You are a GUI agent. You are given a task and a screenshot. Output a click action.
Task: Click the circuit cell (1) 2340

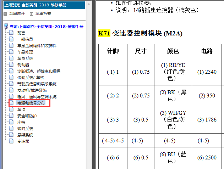point(207,72)
